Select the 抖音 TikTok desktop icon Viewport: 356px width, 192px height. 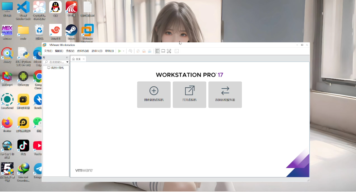pyautogui.click(x=23, y=148)
